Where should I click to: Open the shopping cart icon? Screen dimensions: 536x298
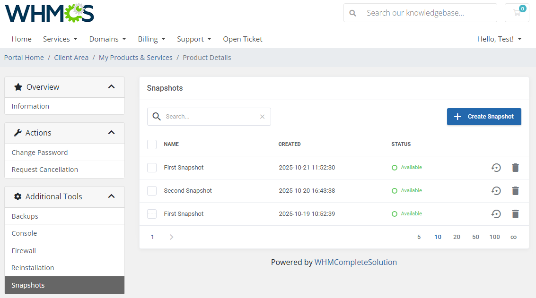click(x=517, y=13)
